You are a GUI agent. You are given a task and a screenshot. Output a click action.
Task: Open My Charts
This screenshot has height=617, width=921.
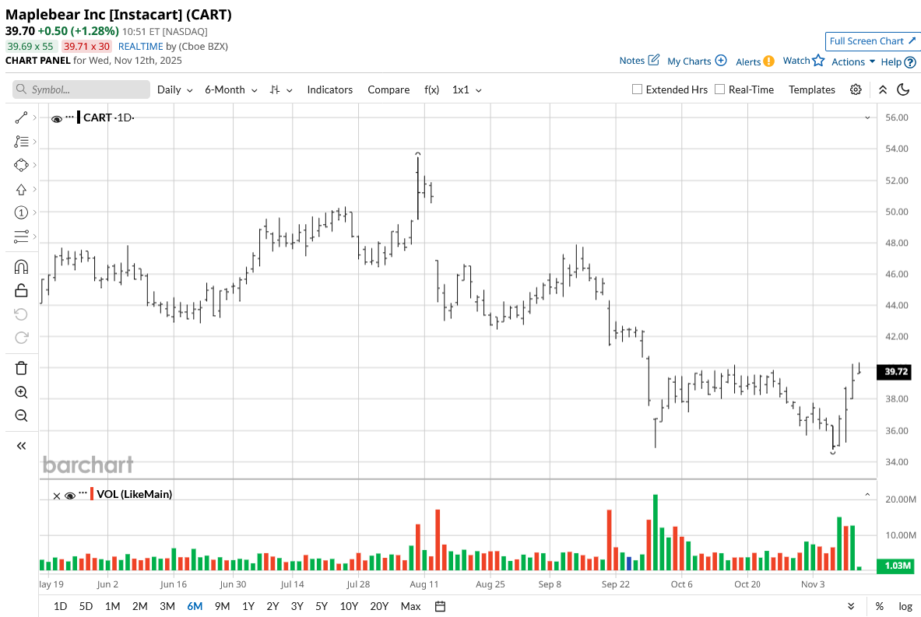click(698, 61)
